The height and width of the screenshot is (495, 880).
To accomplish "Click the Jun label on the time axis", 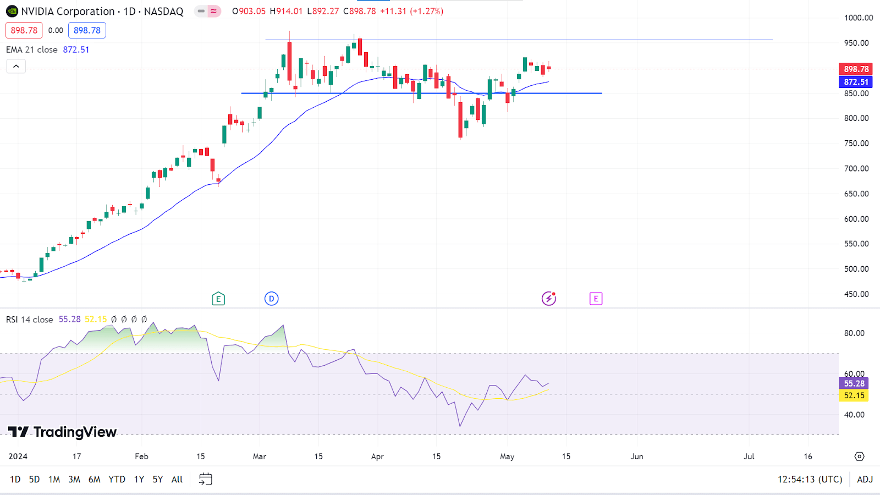I will click(637, 457).
